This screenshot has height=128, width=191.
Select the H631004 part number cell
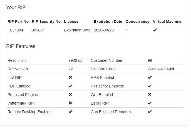tap(14, 30)
